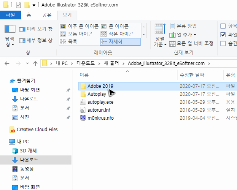Click the pin icon next to 사진

click(68, 117)
